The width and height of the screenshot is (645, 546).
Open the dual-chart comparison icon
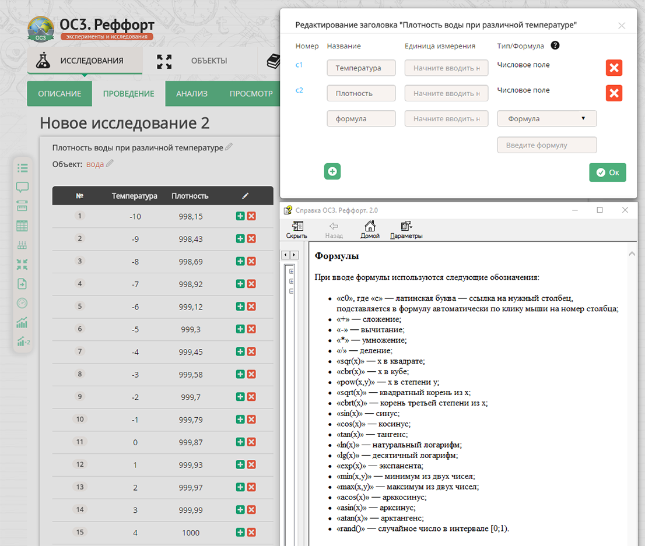coord(23,342)
